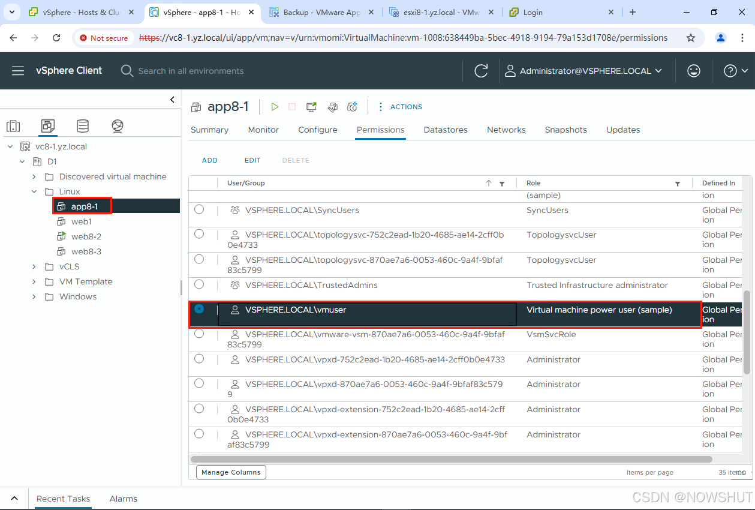Click the horizontal scrollbar of permissions table
The width and height of the screenshot is (755, 510).
[x=452, y=459]
